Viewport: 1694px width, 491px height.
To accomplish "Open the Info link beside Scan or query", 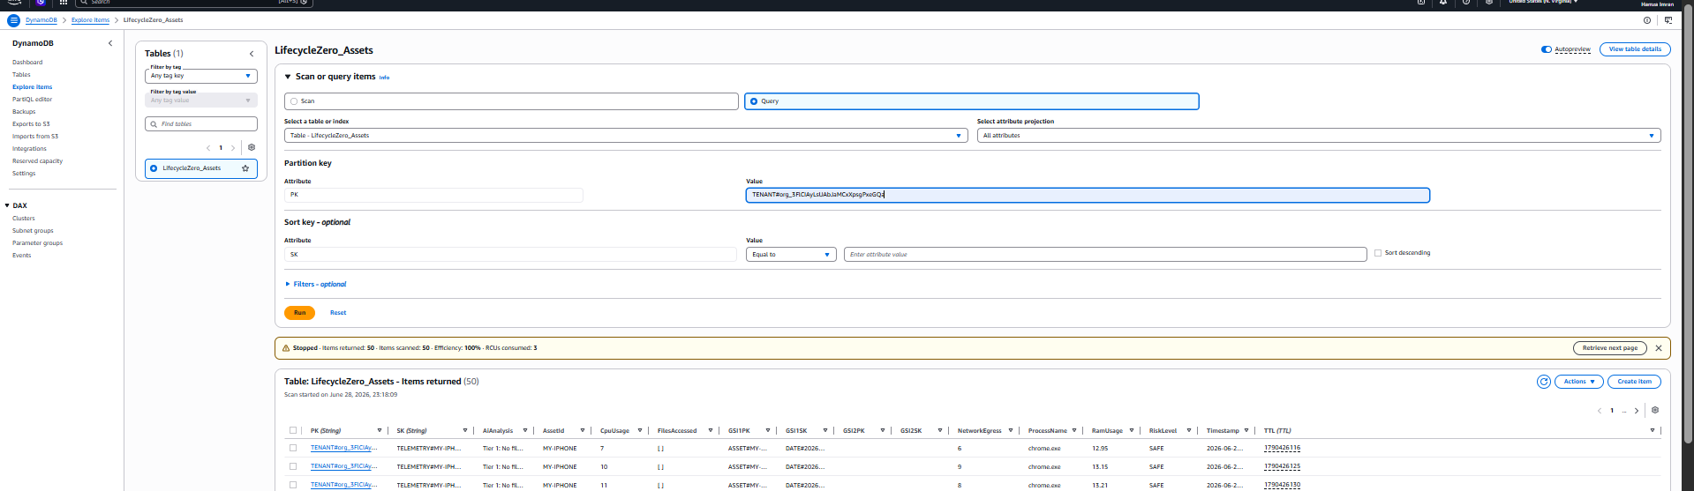I will 384,78.
